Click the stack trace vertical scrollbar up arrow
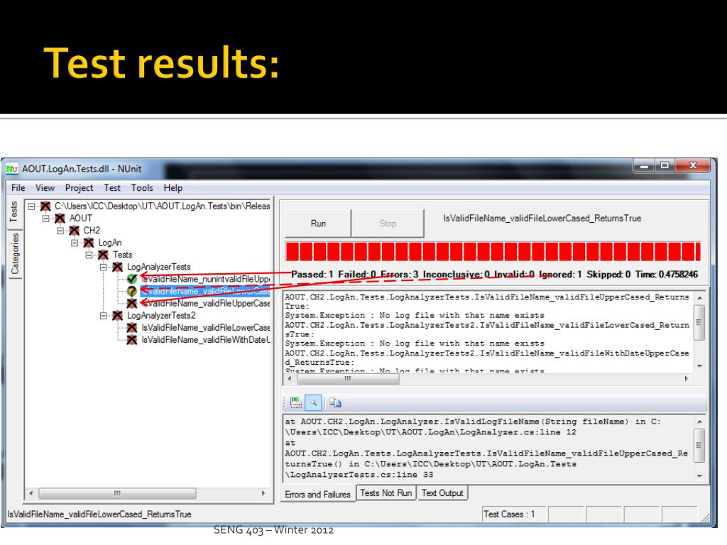Viewport: 727px width, 545px height. (699, 422)
